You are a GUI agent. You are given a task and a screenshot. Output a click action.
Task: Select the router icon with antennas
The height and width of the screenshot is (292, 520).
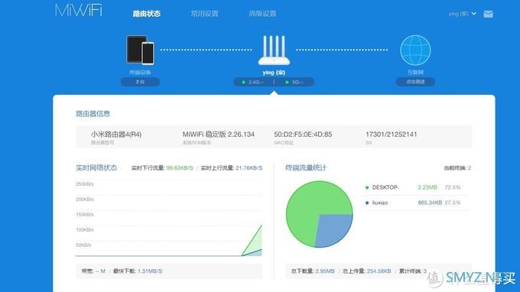click(x=274, y=50)
